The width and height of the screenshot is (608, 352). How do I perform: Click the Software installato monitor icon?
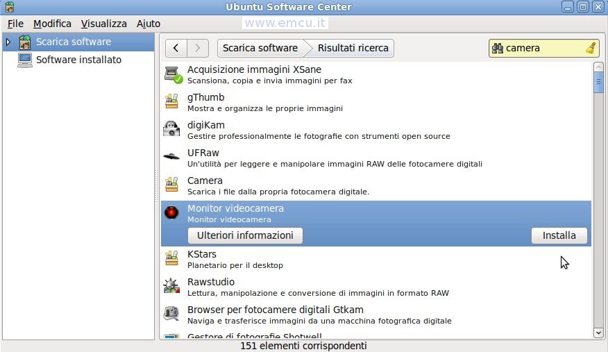point(25,60)
